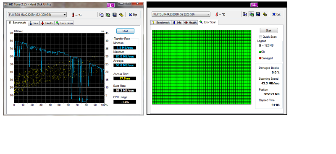Select Error Scan tab in right window
The width and height of the screenshot is (336, 154).
pos(208,22)
